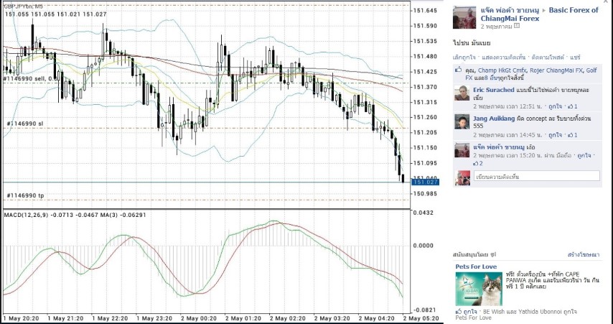Click thumbs-up icon in likes summary

tap(459, 70)
